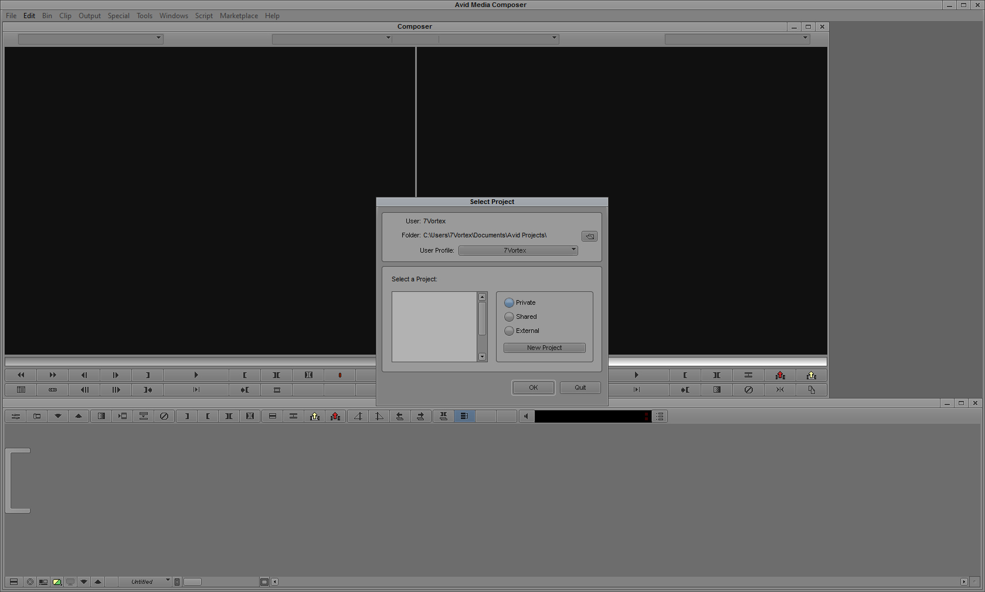Click the Segment Mode left arrow icon
Viewport: 985px width, 592px height.
400,416
